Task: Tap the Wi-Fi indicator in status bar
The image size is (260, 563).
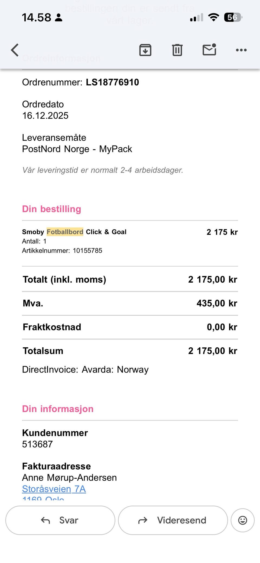Action: tap(213, 18)
